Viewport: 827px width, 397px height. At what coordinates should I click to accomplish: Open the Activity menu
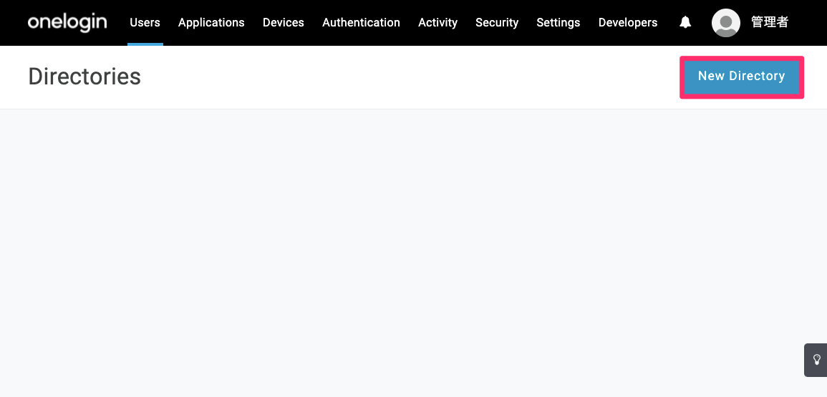pos(437,23)
